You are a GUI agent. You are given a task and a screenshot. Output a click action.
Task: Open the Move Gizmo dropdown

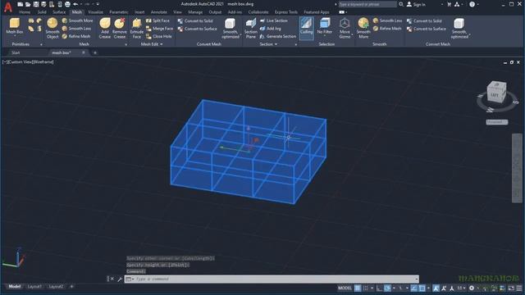[x=352, y=34]
